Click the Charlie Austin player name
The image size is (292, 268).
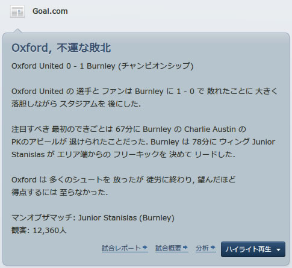pos(210,129)
